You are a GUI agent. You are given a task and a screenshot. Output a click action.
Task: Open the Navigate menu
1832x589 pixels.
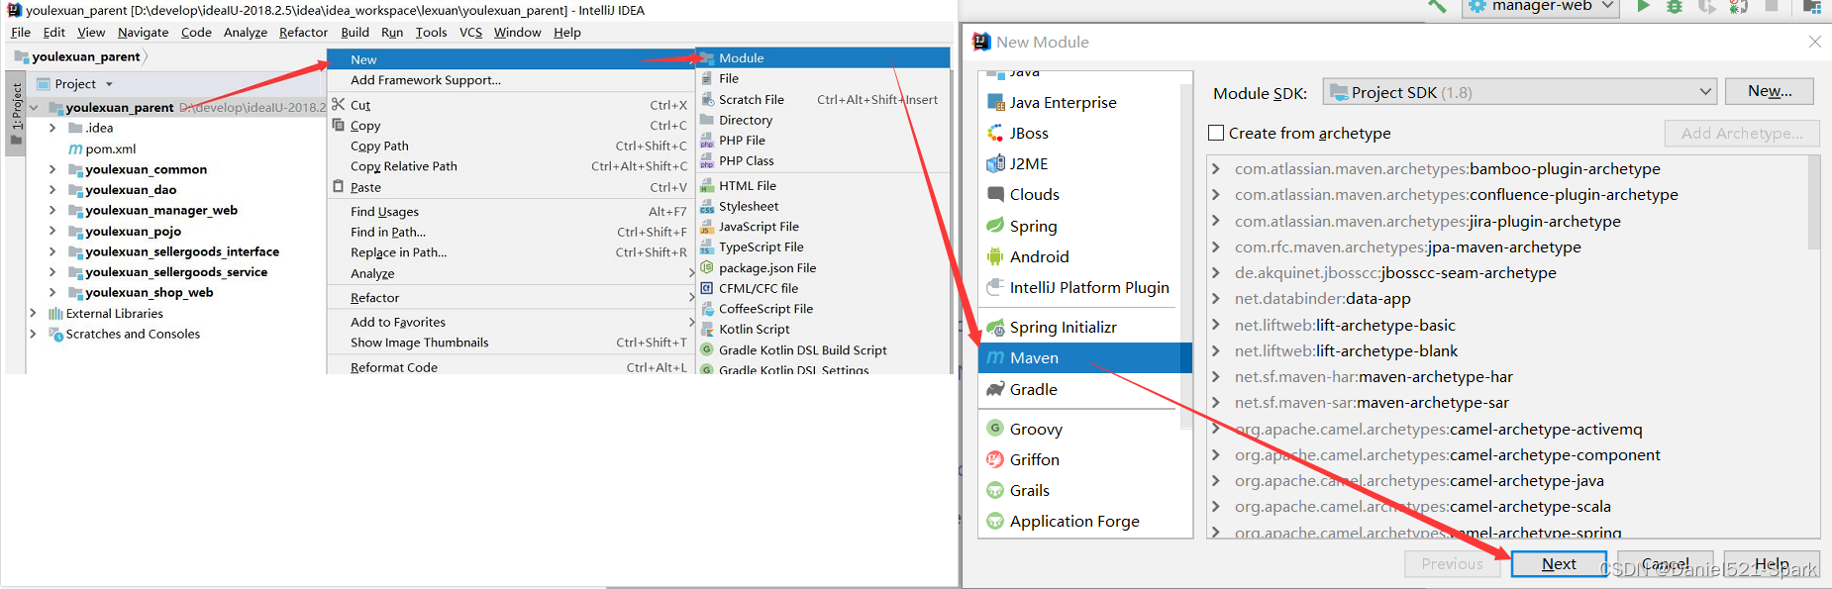click(x=143, y=32)
